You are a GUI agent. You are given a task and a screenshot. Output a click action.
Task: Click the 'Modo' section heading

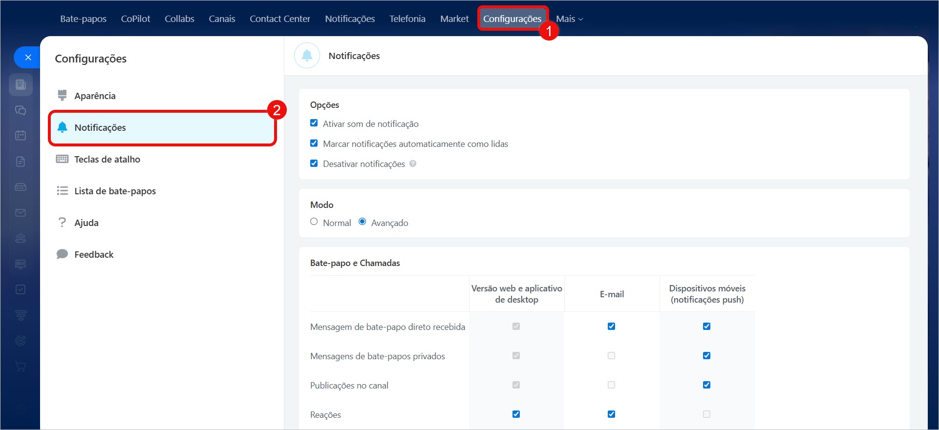pyautogui.click(x=321, y=205)
